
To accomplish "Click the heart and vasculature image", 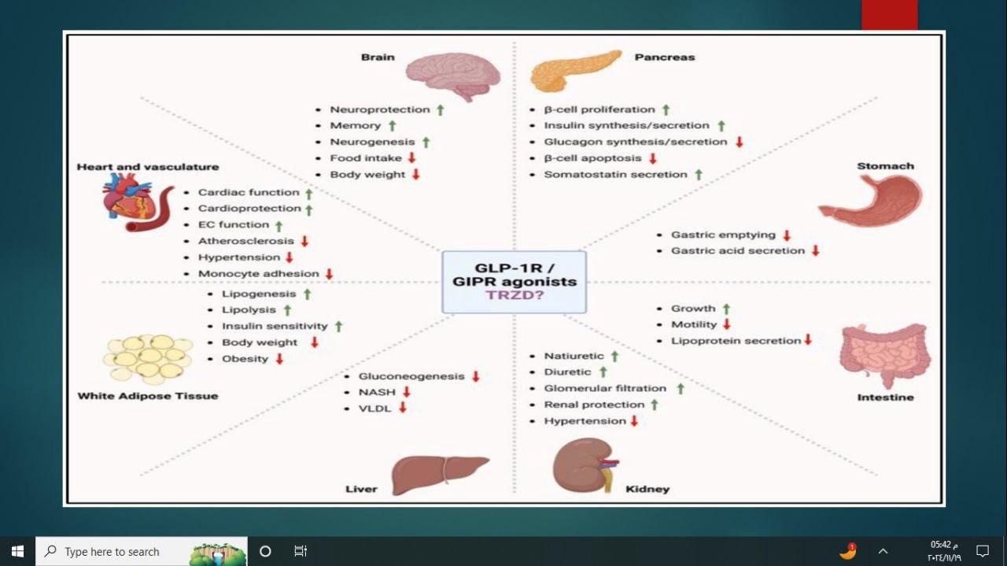I will click(x=137, y=203).
